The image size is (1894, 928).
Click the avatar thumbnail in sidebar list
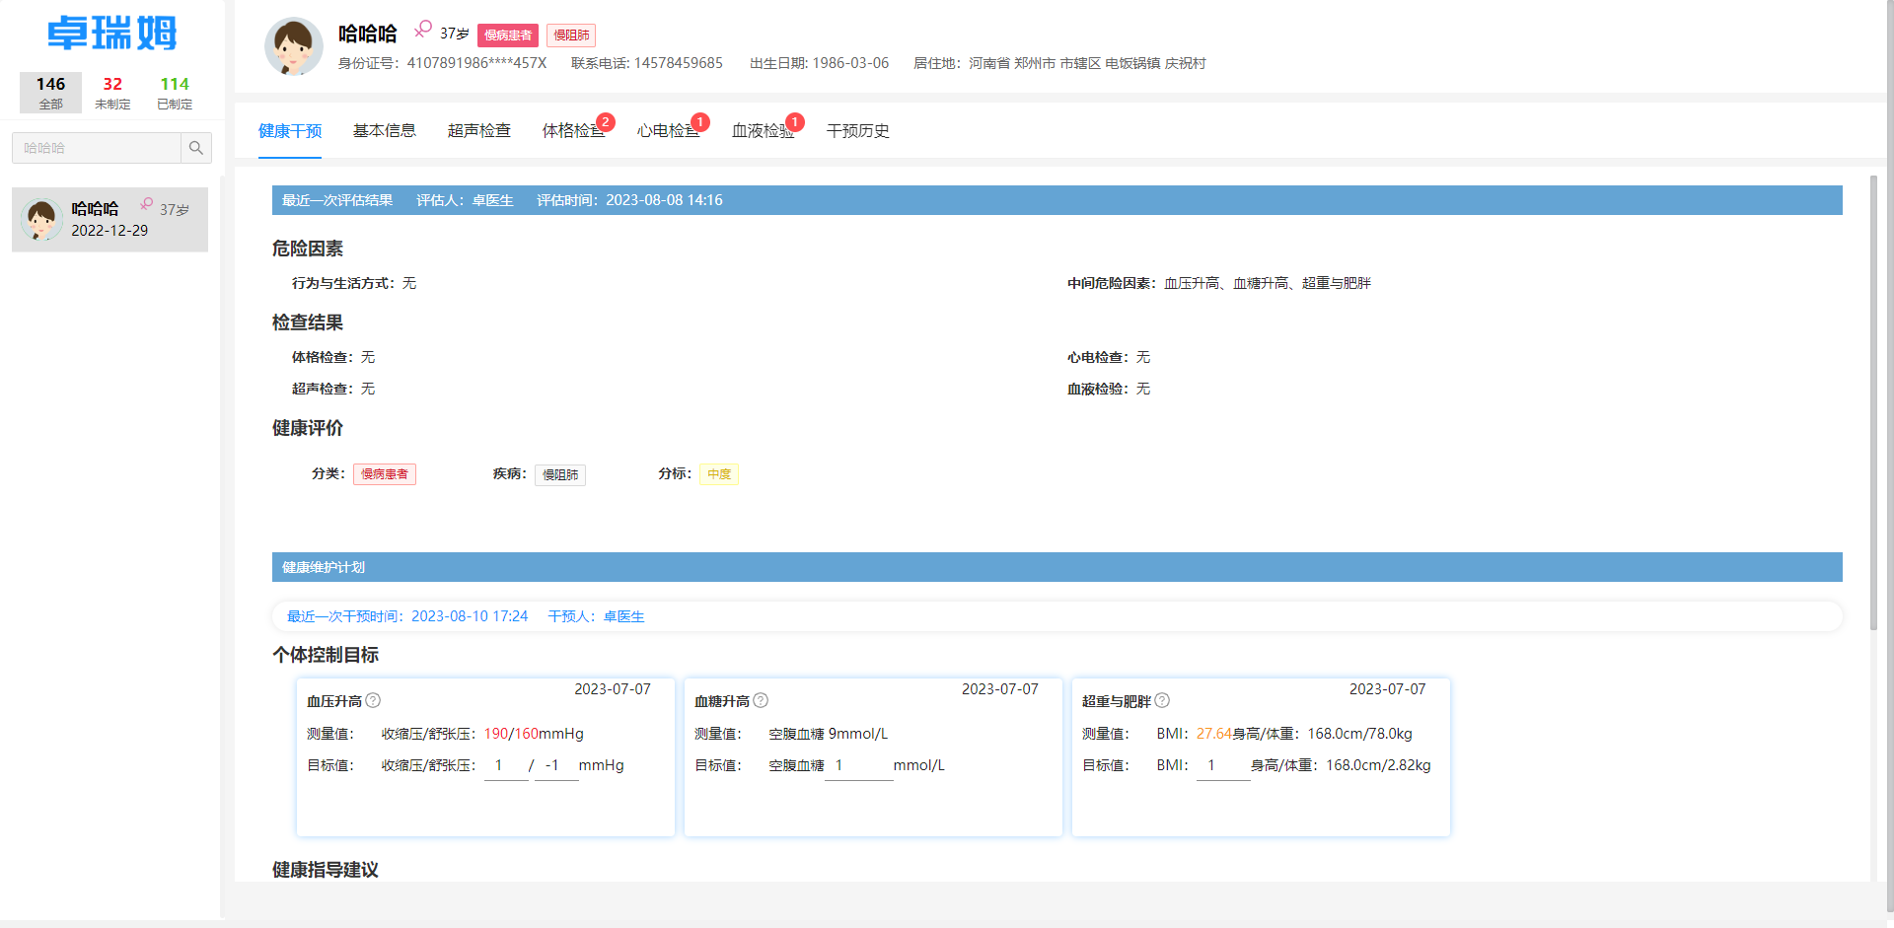click(42, 218)
